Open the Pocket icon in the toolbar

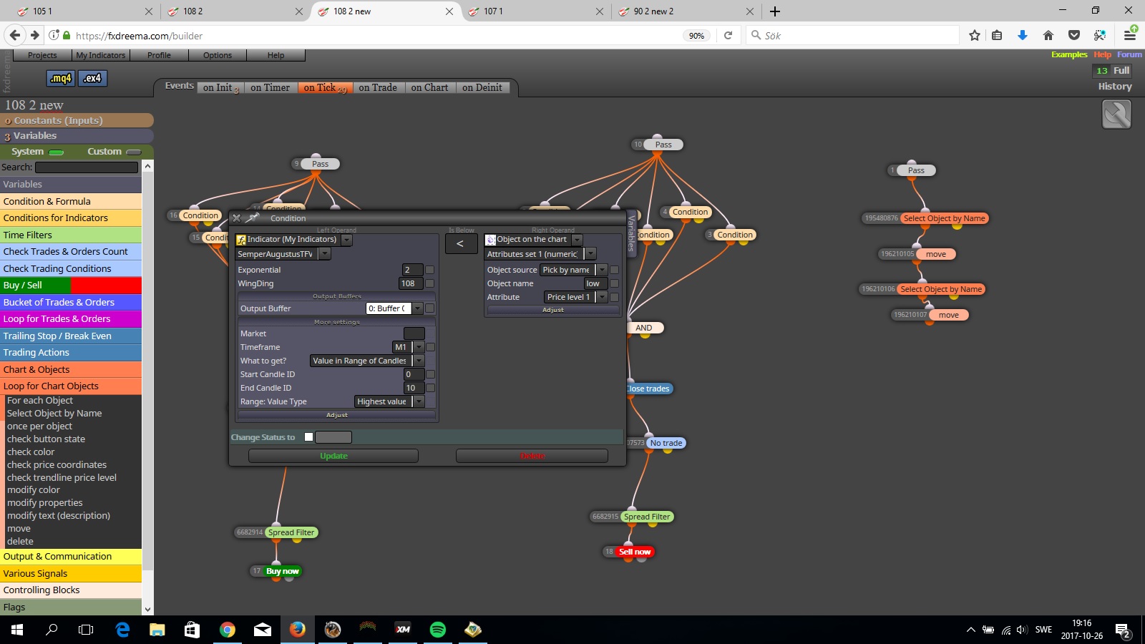[1074, 35]
